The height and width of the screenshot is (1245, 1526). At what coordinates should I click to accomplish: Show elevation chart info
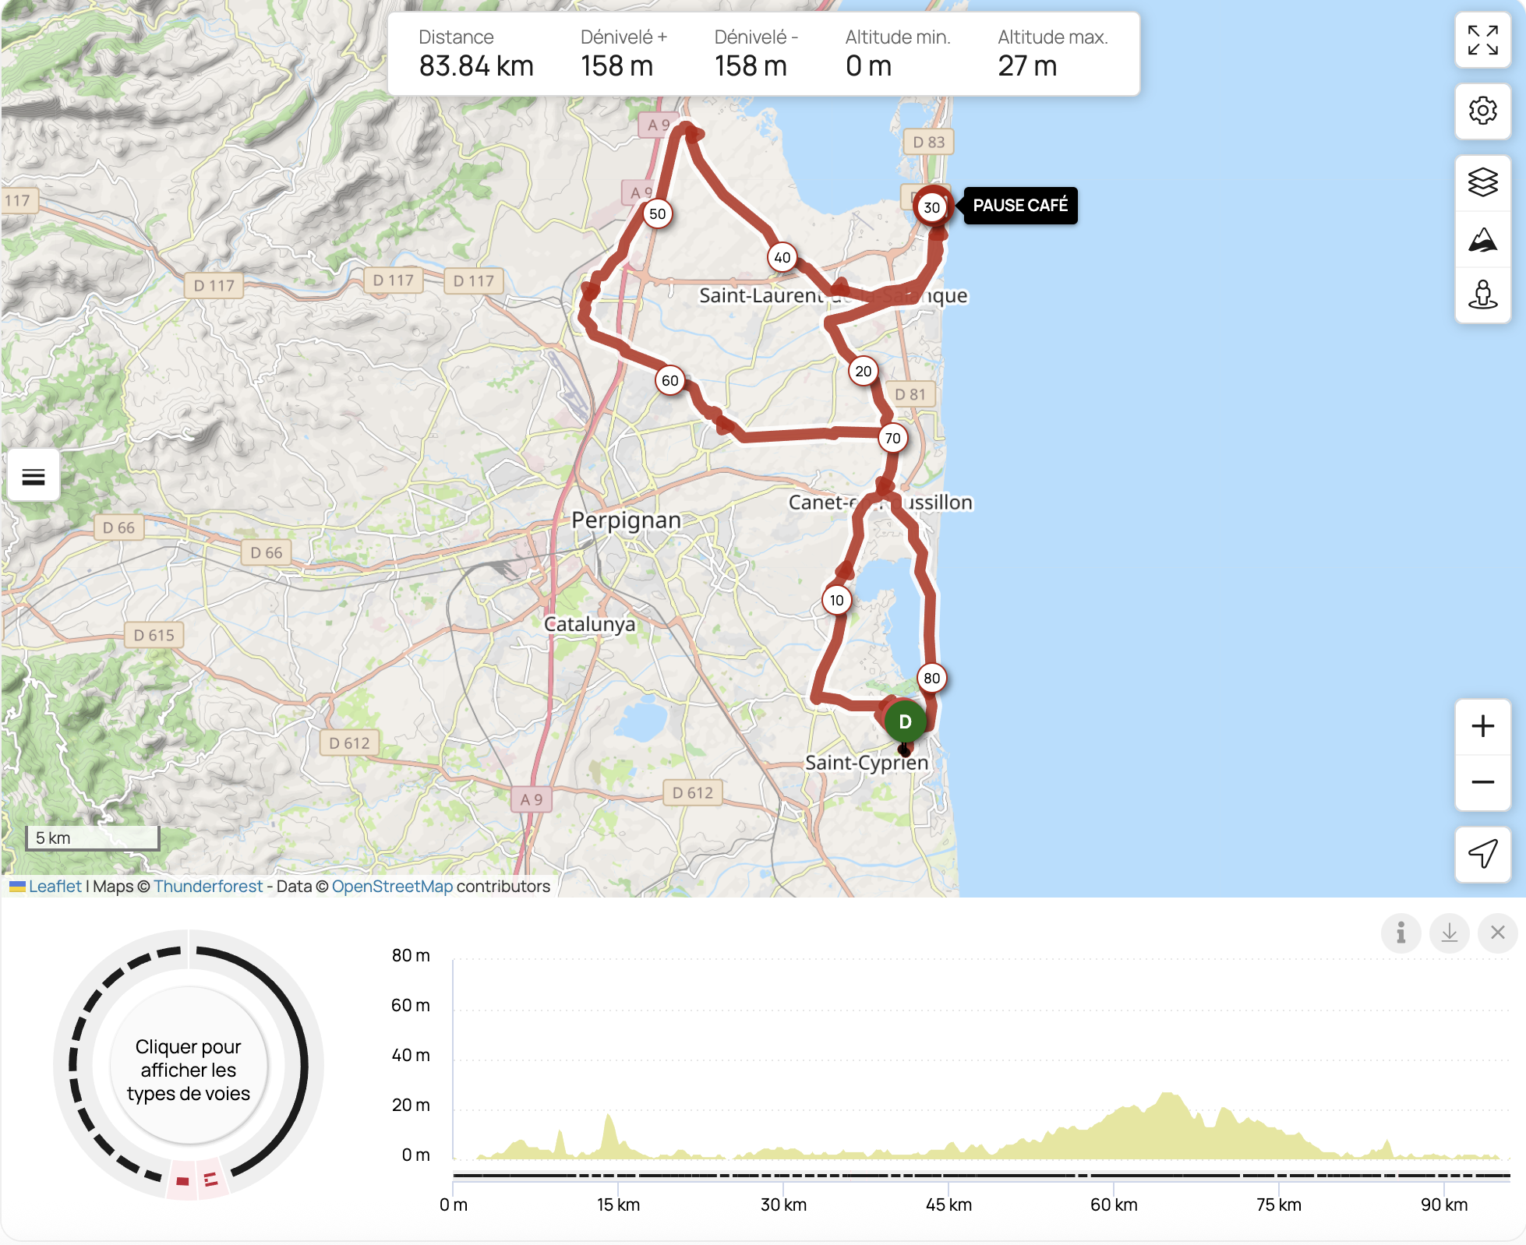1401,933
